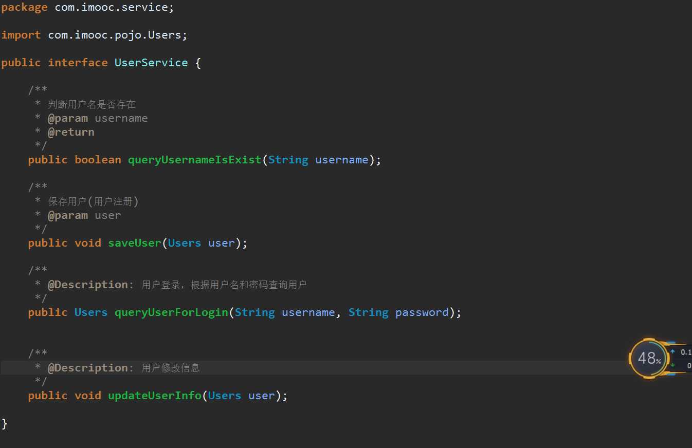
Task: Click the void keyword before saveUser
Action: click(x=88, y=243)
